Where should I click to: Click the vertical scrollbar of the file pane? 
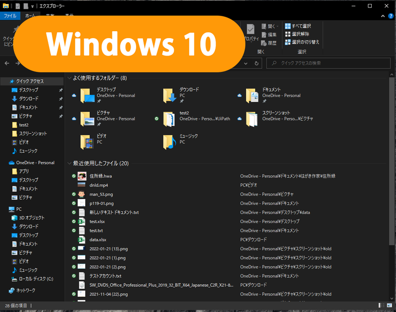(x=392, y=161)
